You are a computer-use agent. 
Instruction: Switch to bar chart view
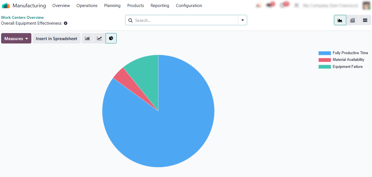[87, 38]
